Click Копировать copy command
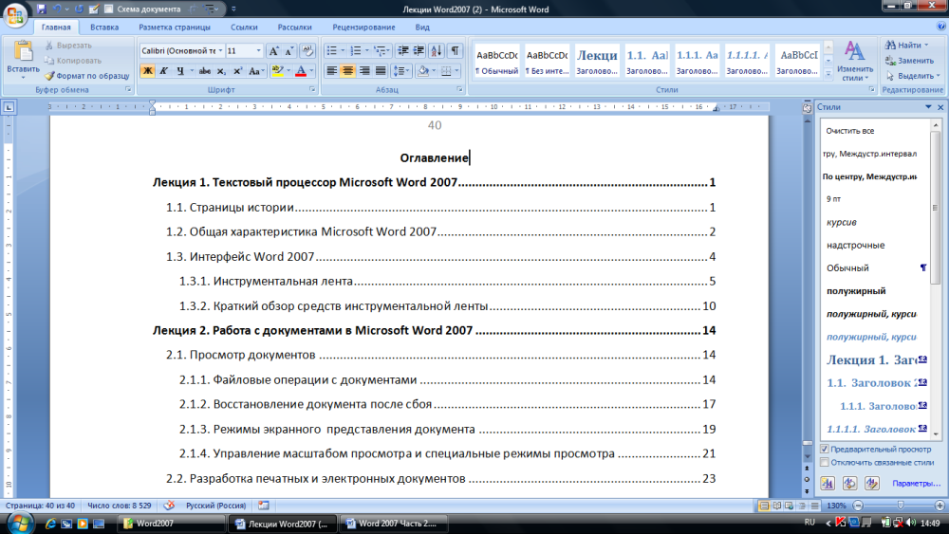This screenshot has height=534, width=949. pos(73,61)
